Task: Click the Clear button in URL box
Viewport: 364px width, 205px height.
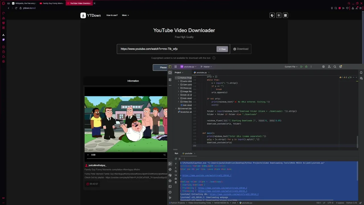Action: (x=222, y=49)
